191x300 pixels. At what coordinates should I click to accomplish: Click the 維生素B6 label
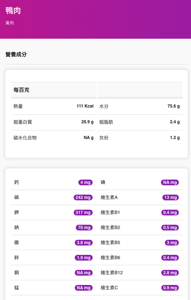(111, 257)
